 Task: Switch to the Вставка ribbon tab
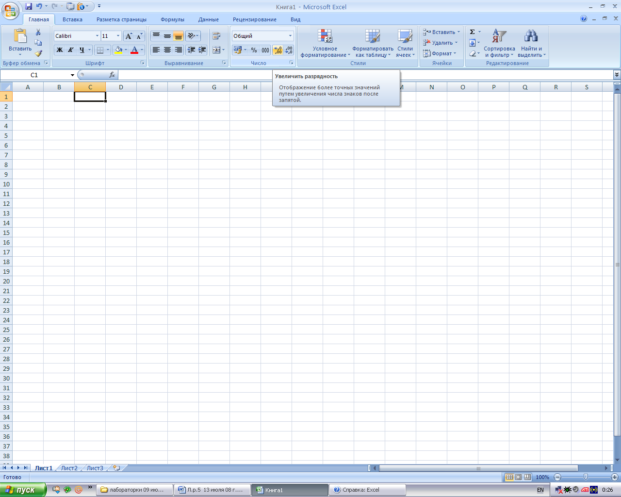[x=72, y=19]
